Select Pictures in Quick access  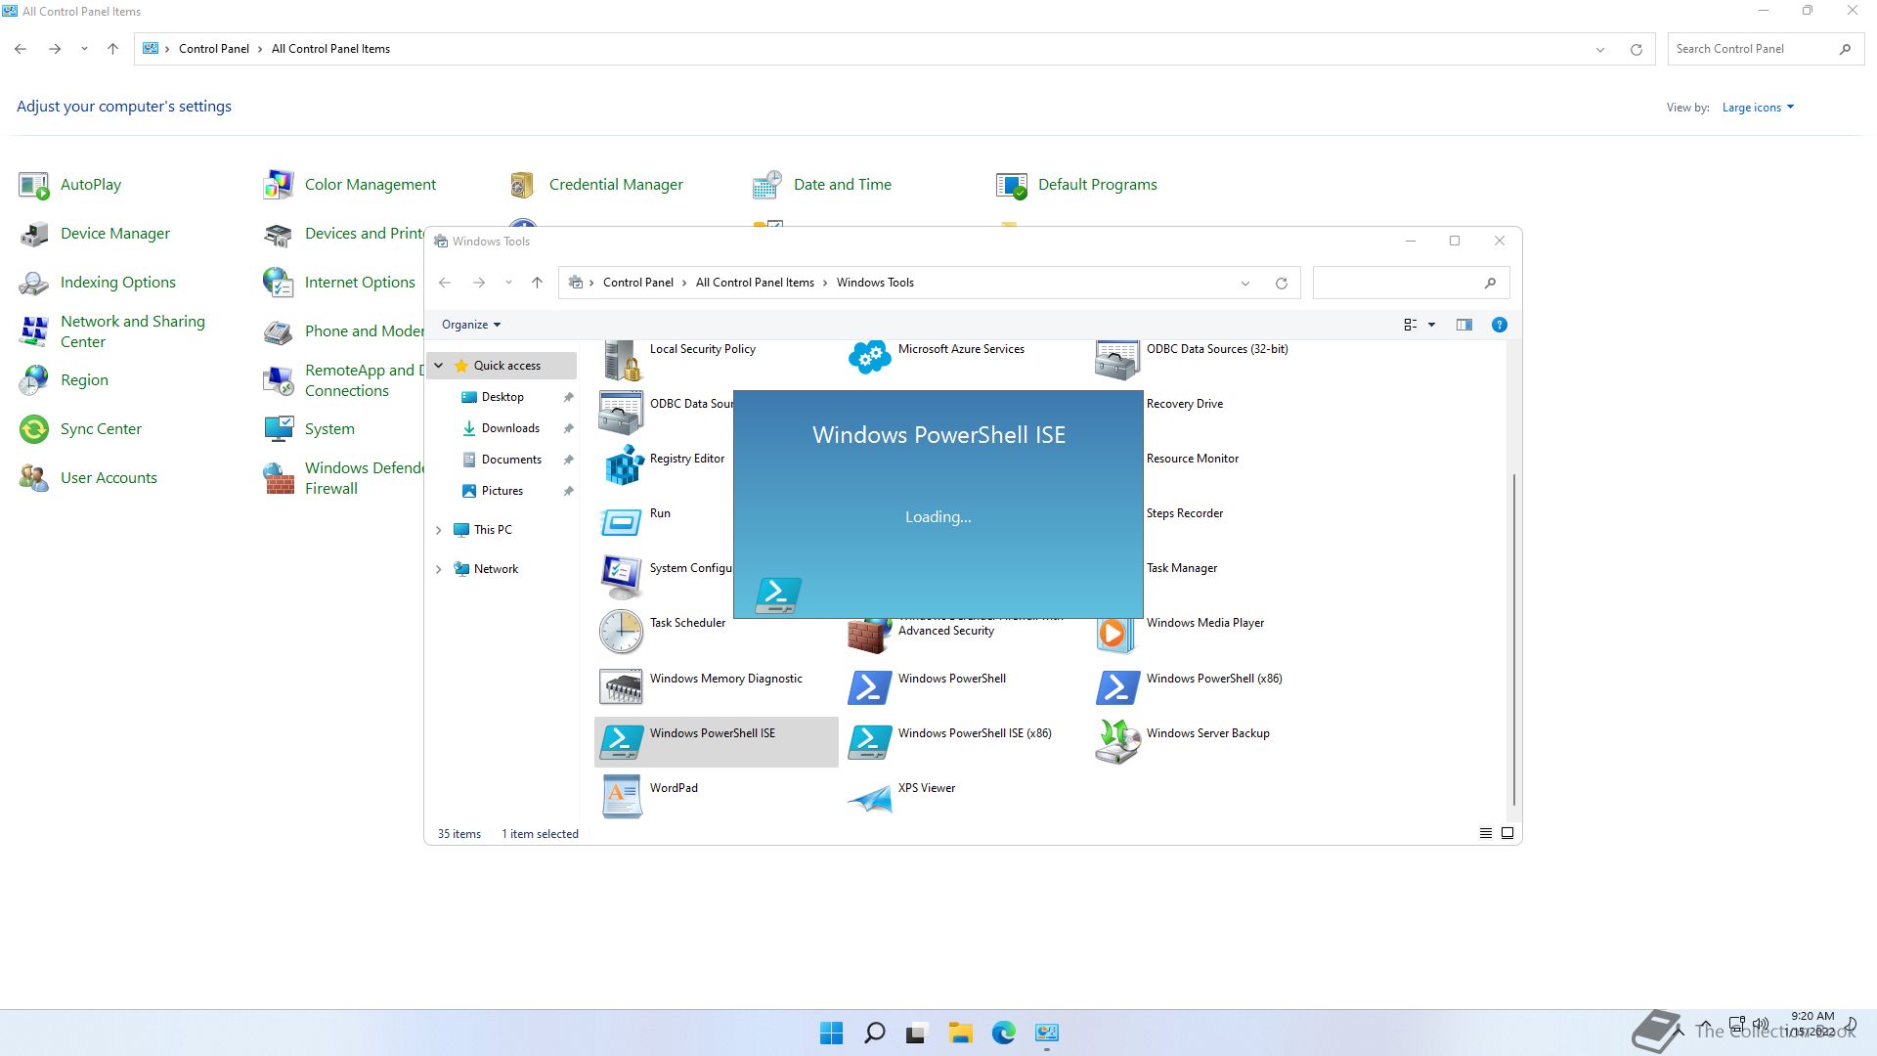tap(502, 491)
